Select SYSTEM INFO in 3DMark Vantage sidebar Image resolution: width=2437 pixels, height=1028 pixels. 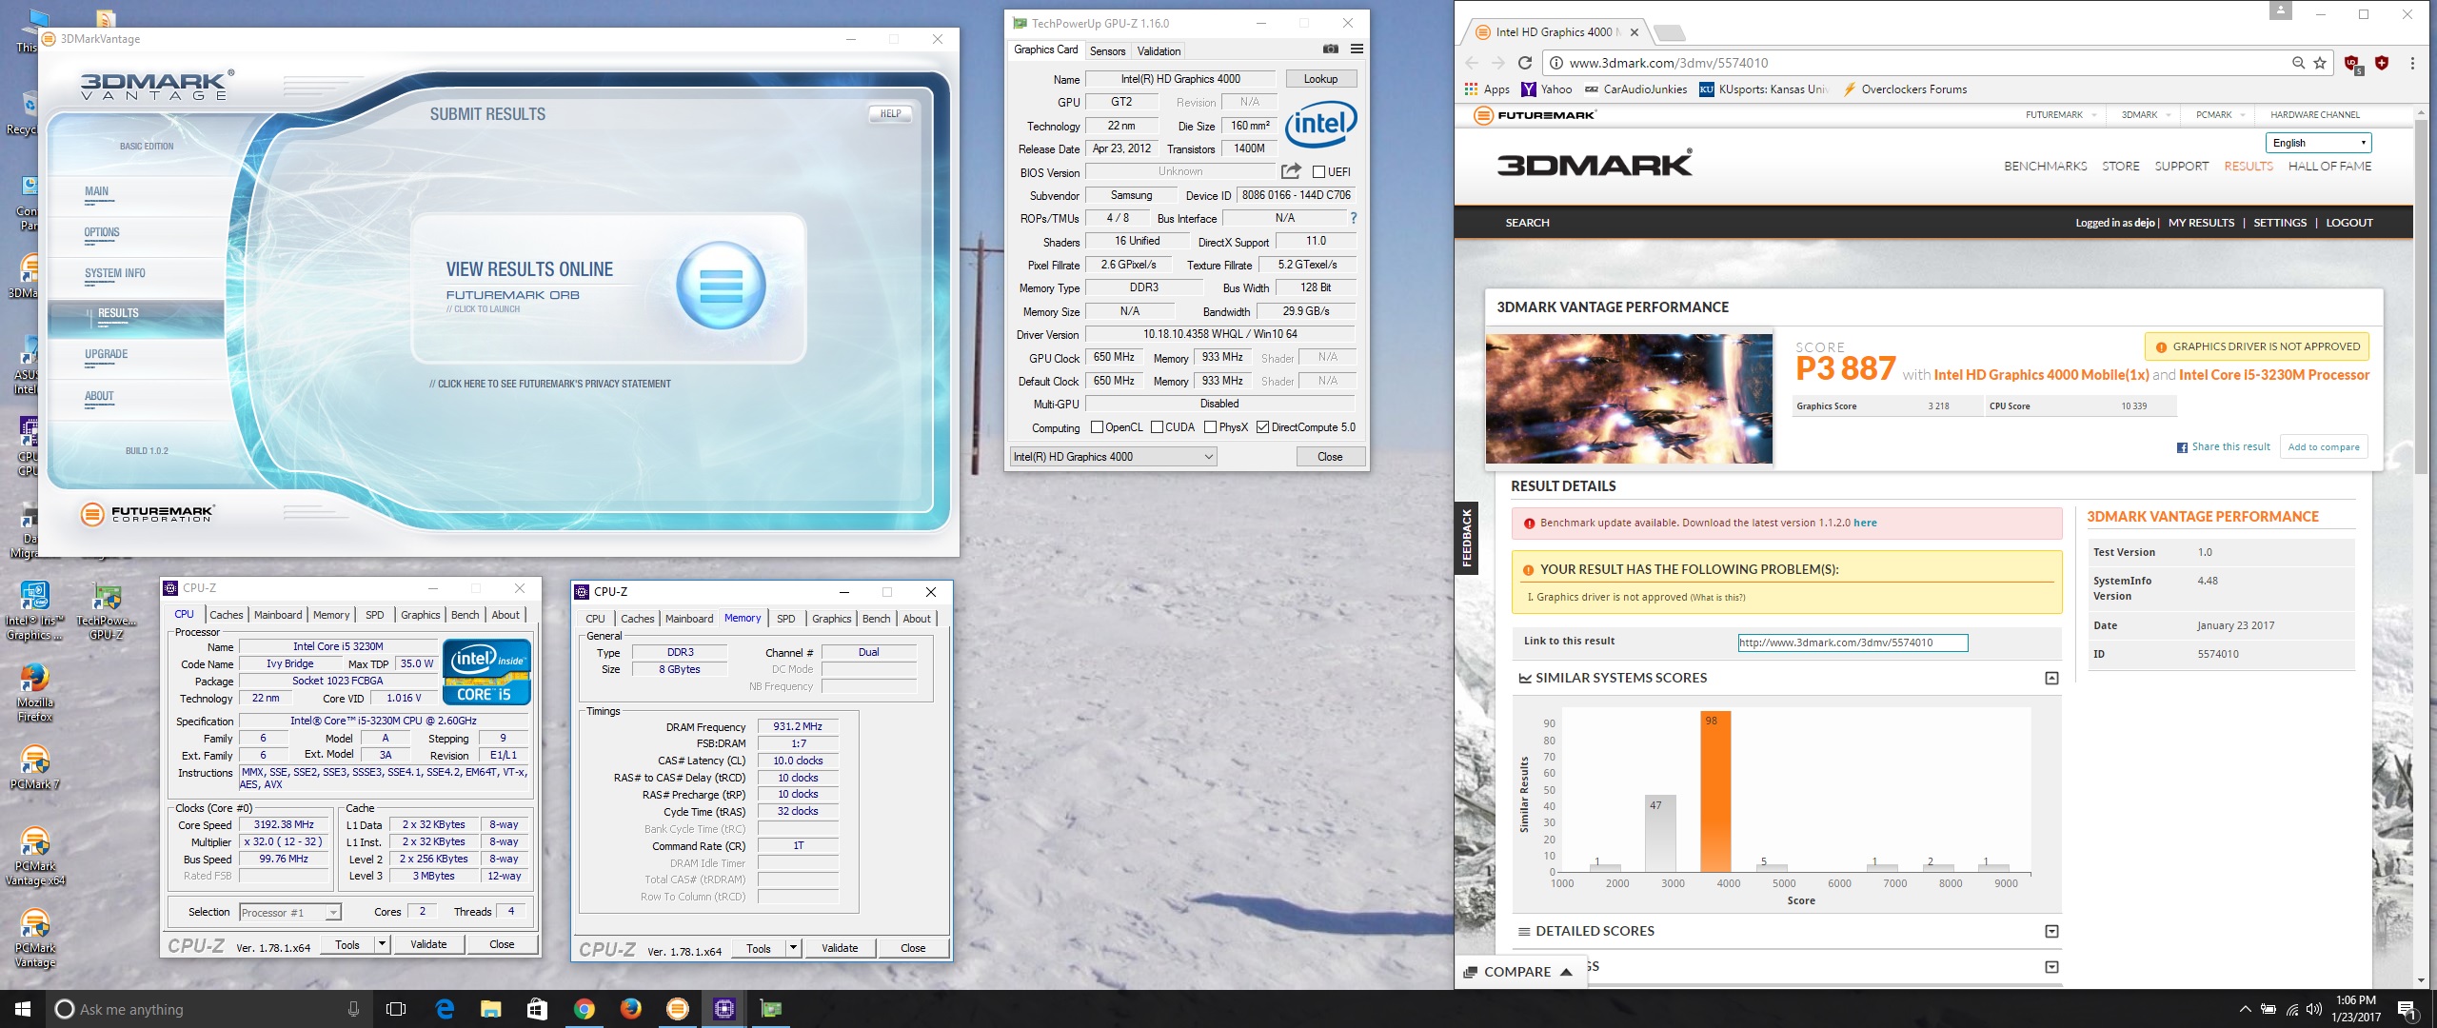(x=115, y=273)
